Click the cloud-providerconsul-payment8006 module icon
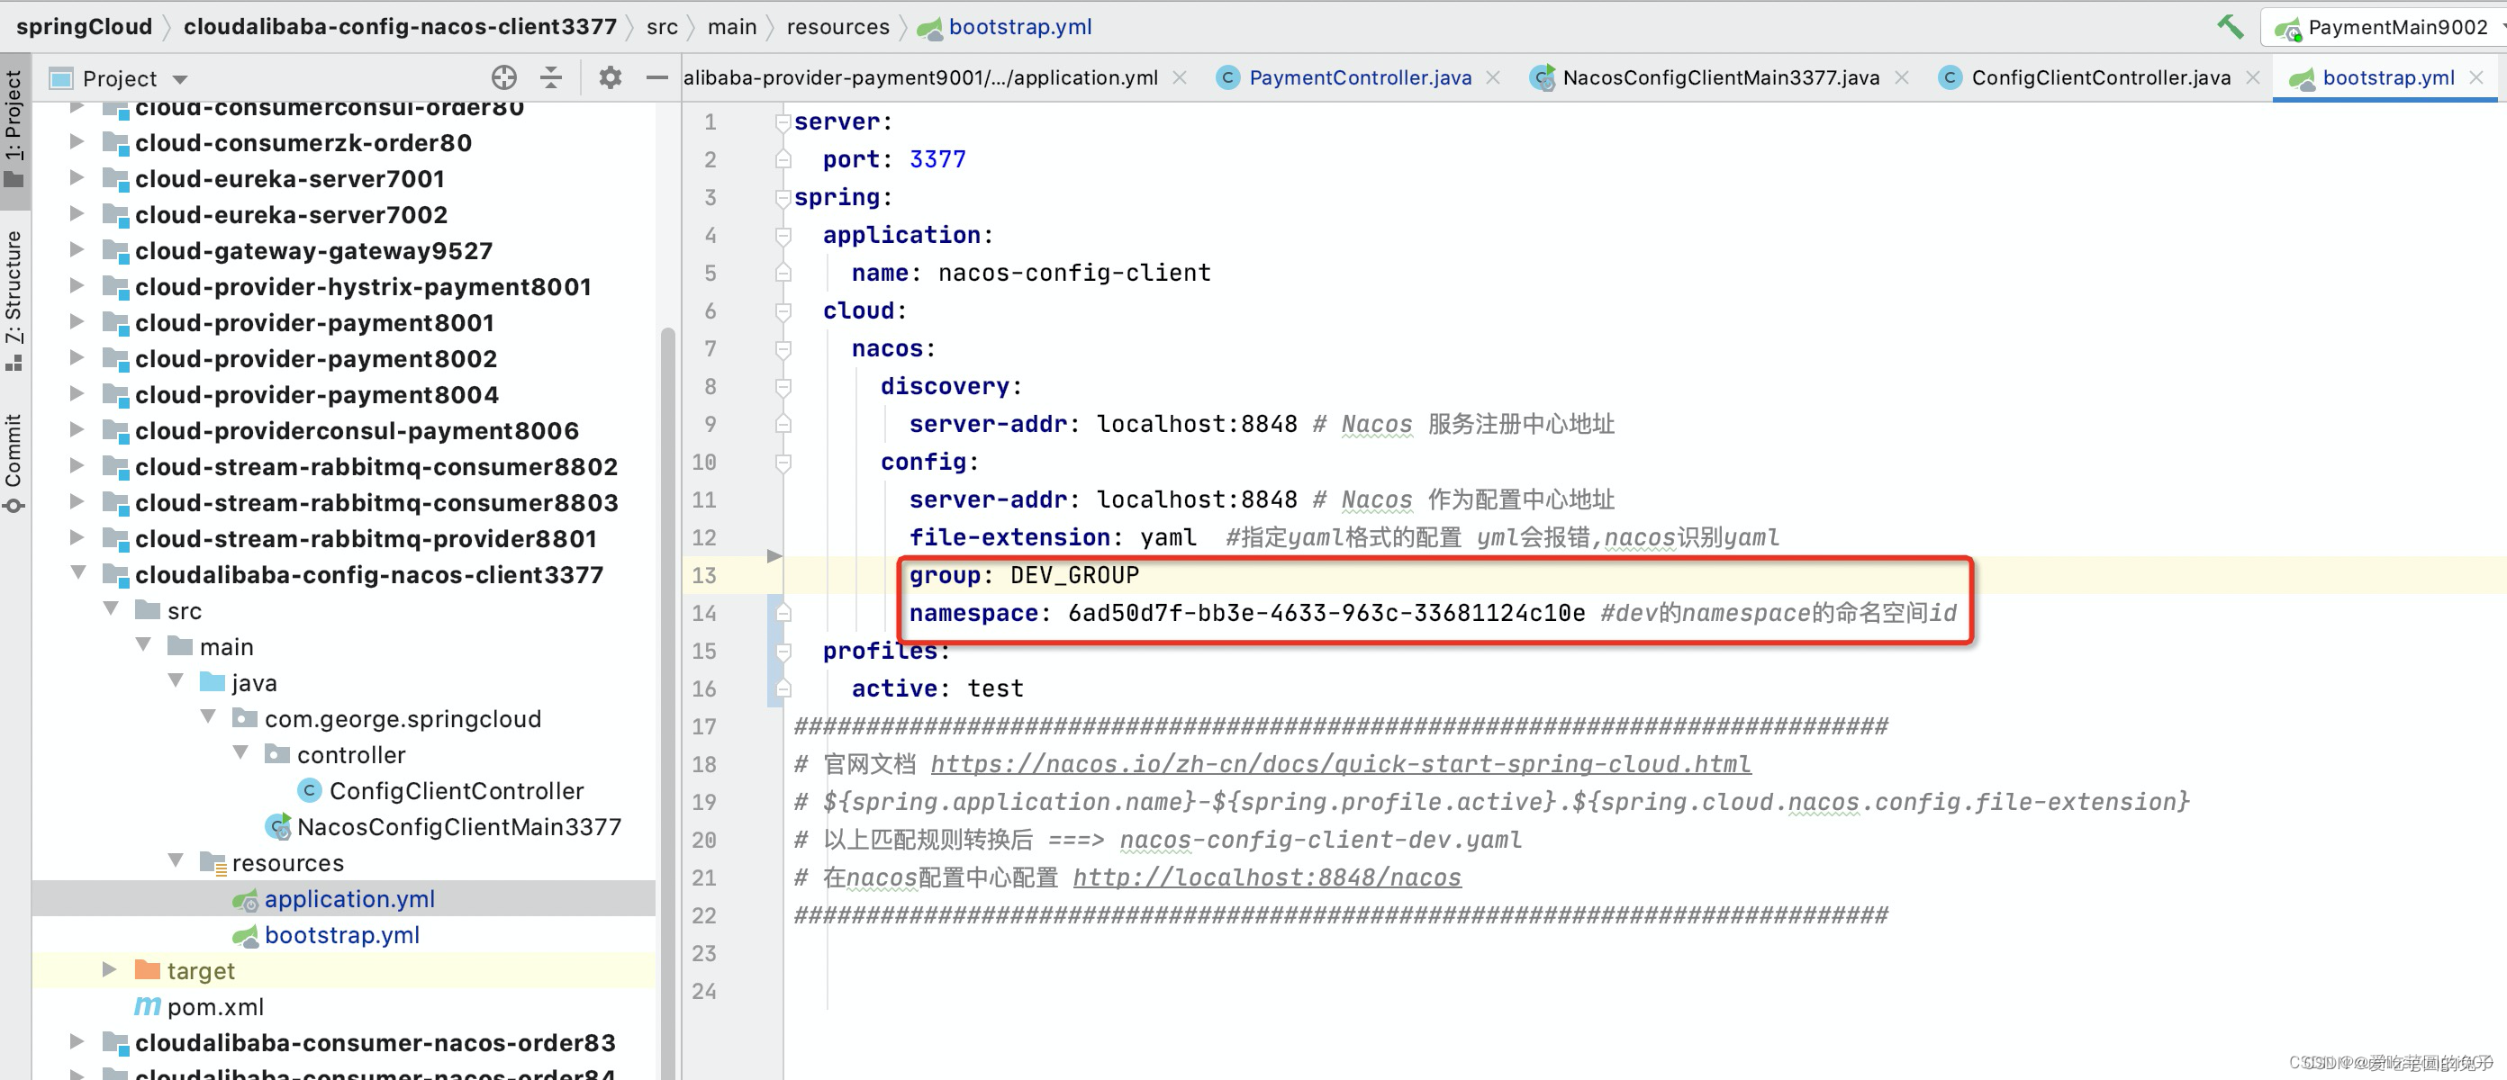The height and width of the screenshot is (1080, 2507). point(116,431)
